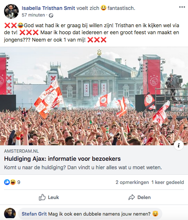
Task: Click Stefan Grit's comment avatar
Action: 10,213
